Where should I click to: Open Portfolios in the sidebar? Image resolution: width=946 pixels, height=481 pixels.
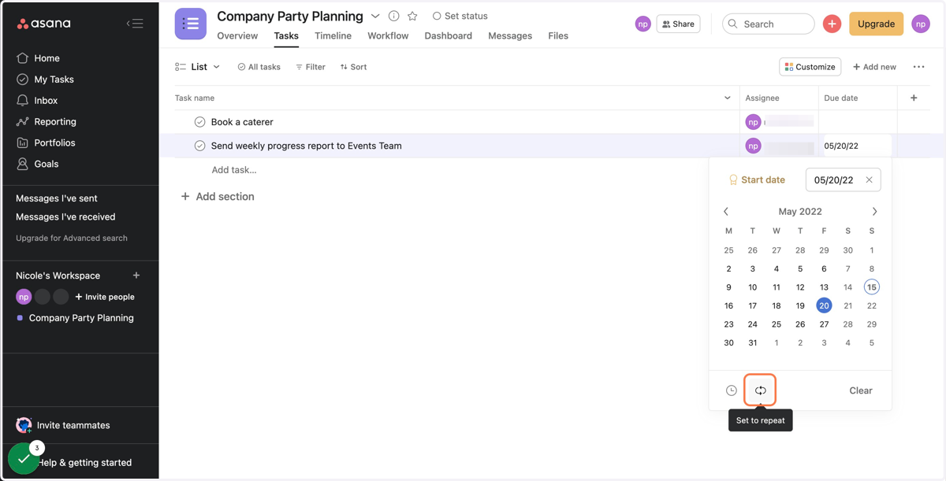coord(46,143)
